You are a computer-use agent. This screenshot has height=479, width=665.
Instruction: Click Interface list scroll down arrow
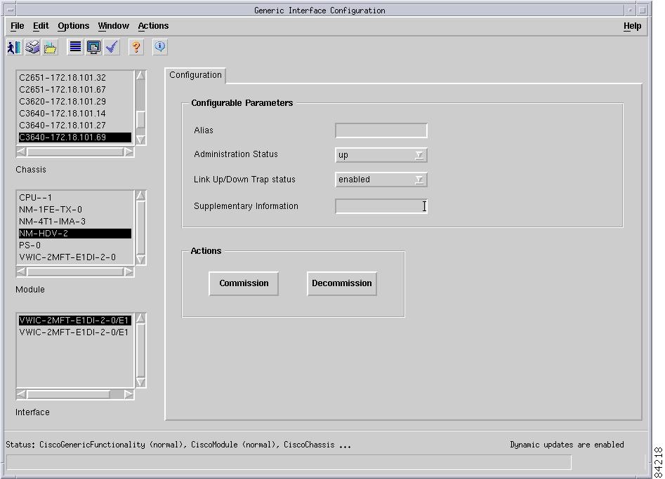pos(140,382)
